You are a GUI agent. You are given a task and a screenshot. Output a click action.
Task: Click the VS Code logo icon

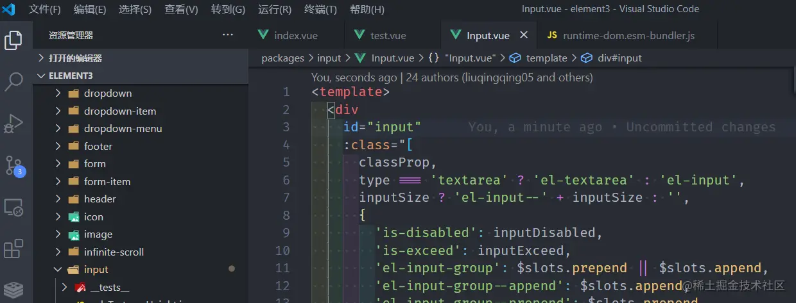(x=9, y=9)
